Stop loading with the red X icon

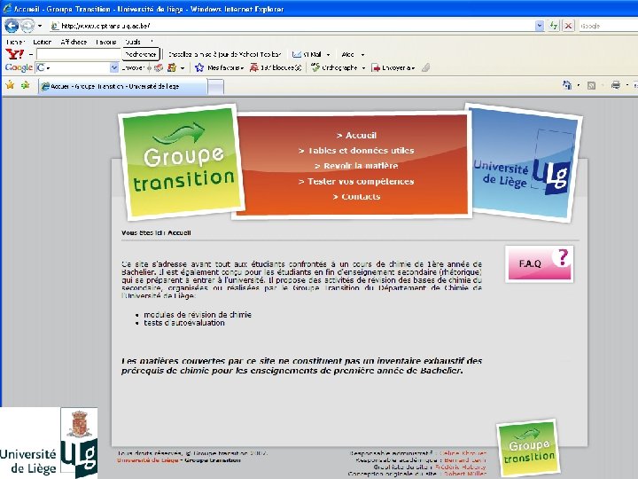click(568, 26)
